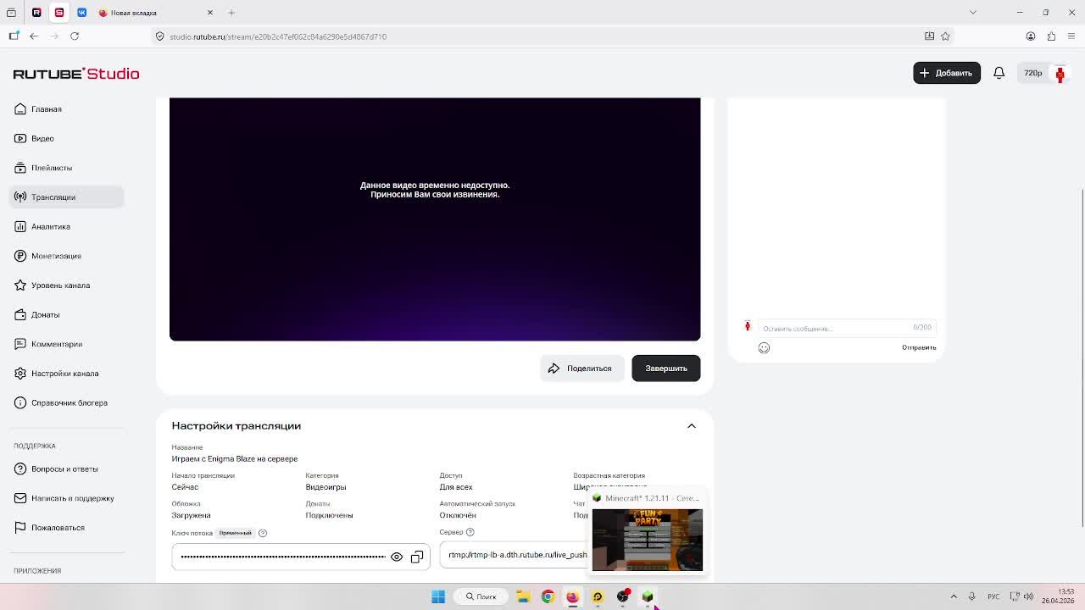Open the Аналитика section

point(51,226)
